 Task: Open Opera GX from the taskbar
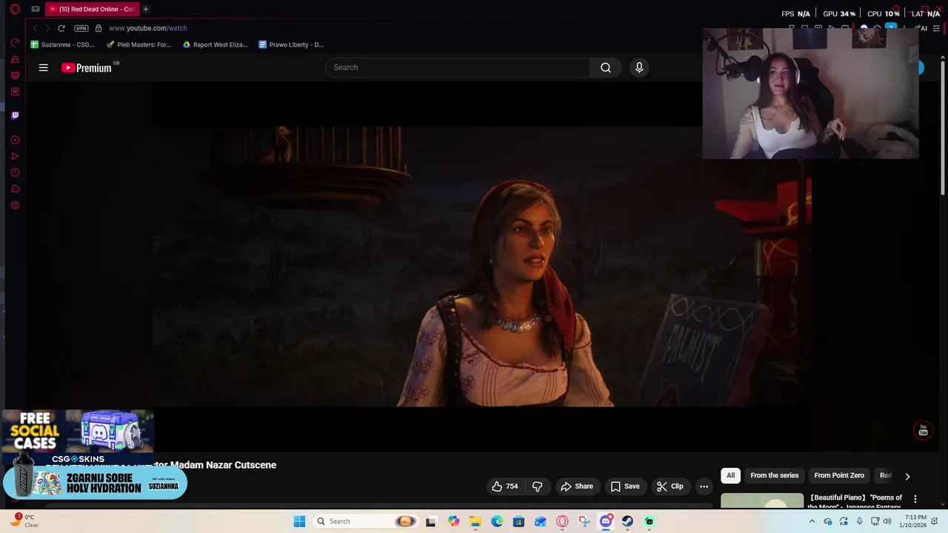coord(562,521)
